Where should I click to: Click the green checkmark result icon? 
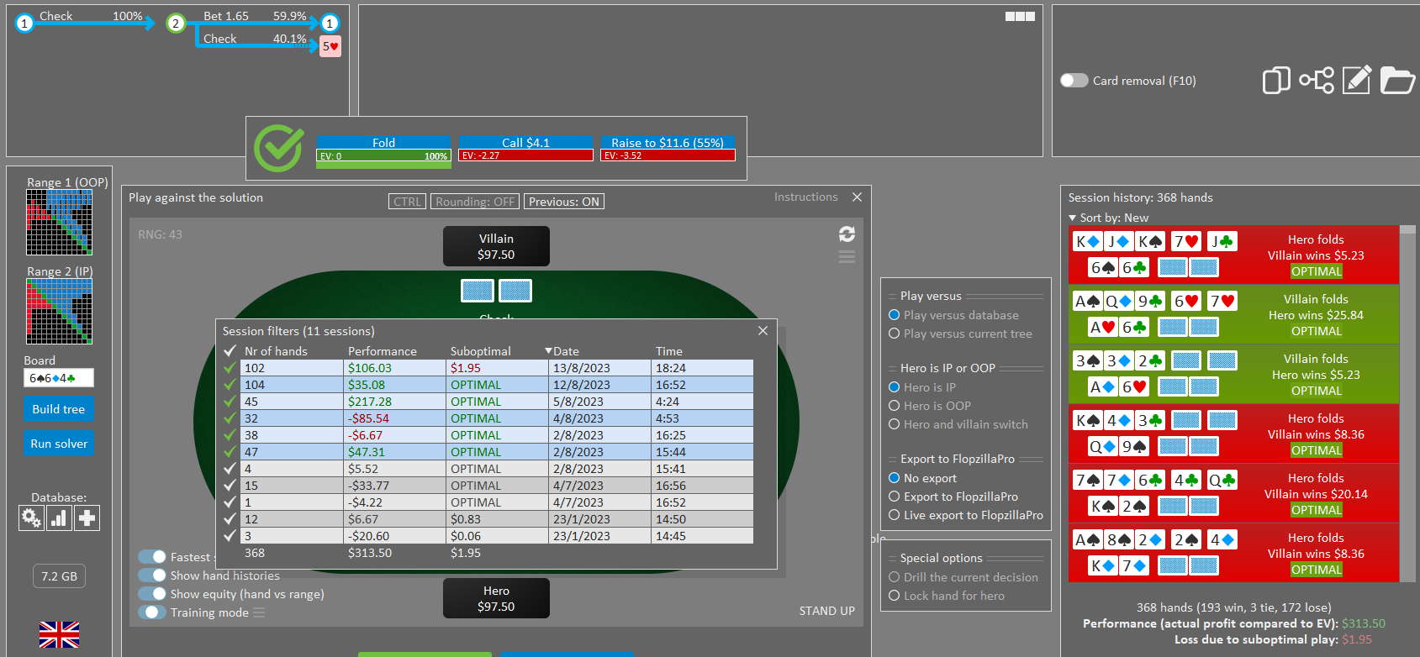(278, 149)
